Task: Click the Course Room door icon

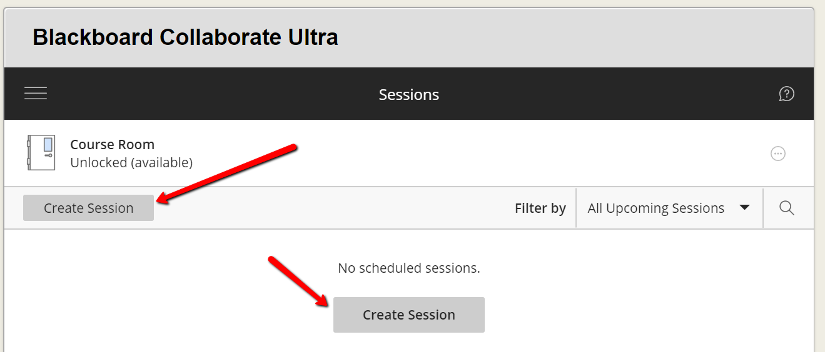Action: pos(41,153)
